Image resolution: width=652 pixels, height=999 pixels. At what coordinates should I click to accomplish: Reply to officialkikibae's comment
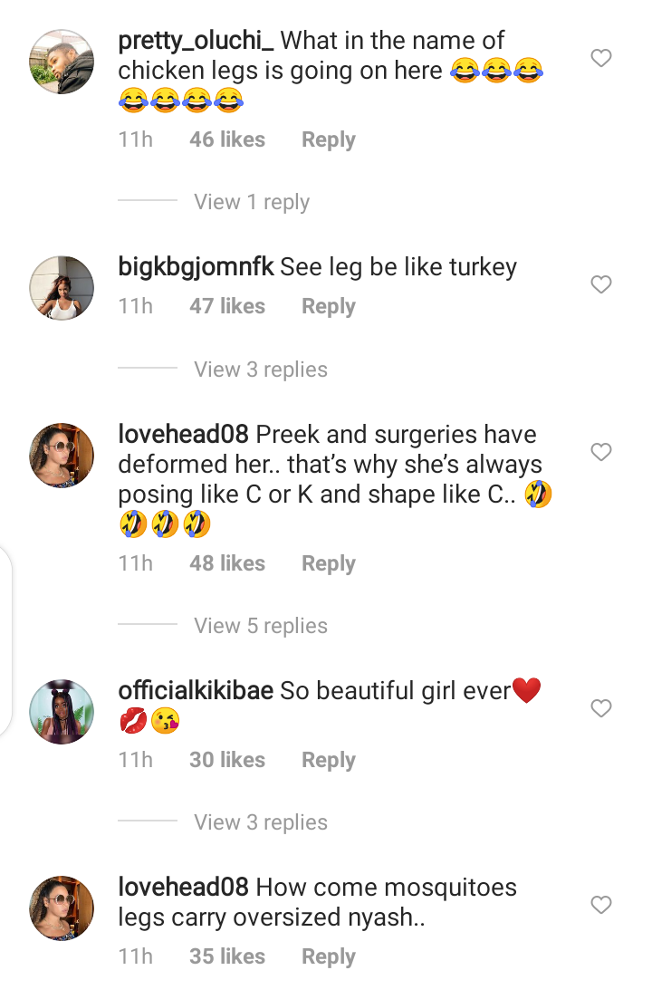(x=328, y=759)
